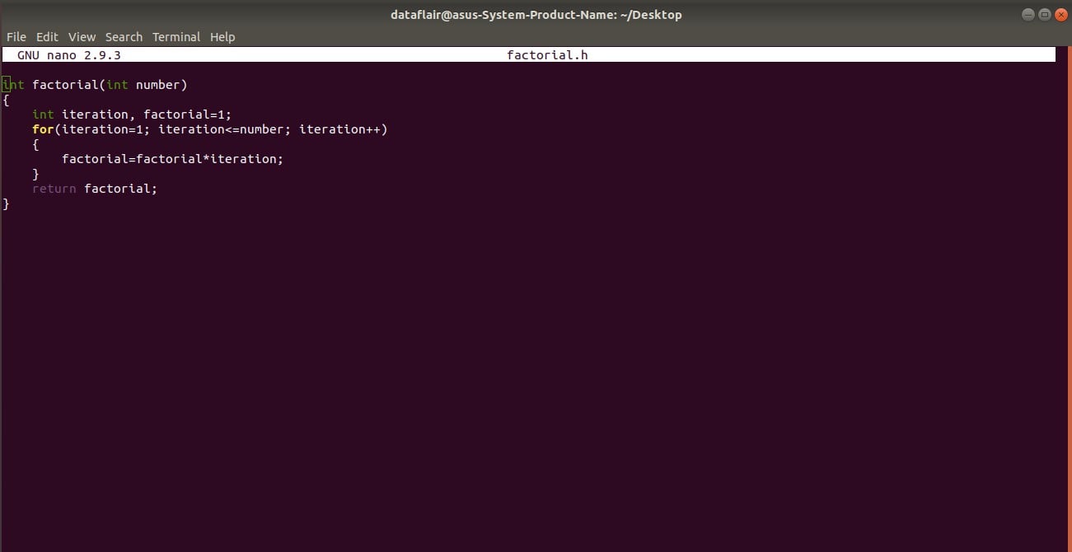The width and height of the screenshot is (1072, 552).
Task: Click the factorial=factorial*iteration line
Action: tap(172, 158)
